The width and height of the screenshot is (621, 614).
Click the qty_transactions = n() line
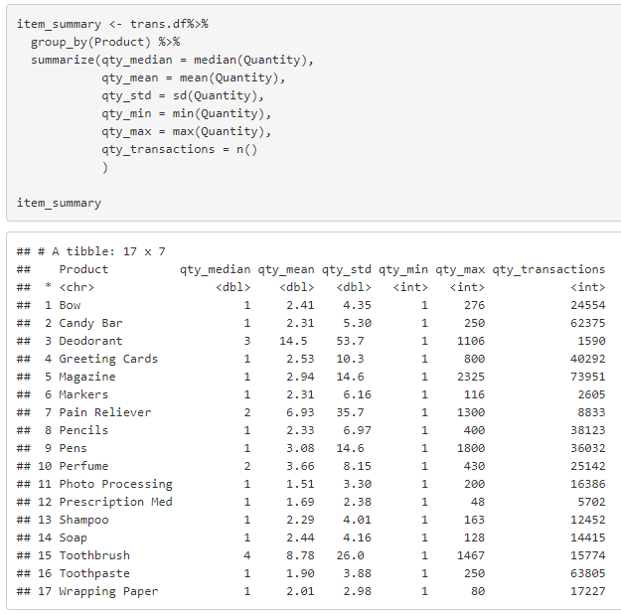pyautogui.click(x=179, y=149)
